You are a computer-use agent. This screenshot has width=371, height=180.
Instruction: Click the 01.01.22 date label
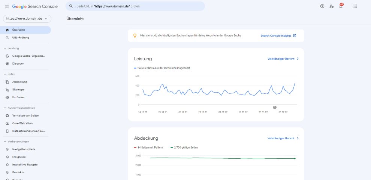point(223,112)
